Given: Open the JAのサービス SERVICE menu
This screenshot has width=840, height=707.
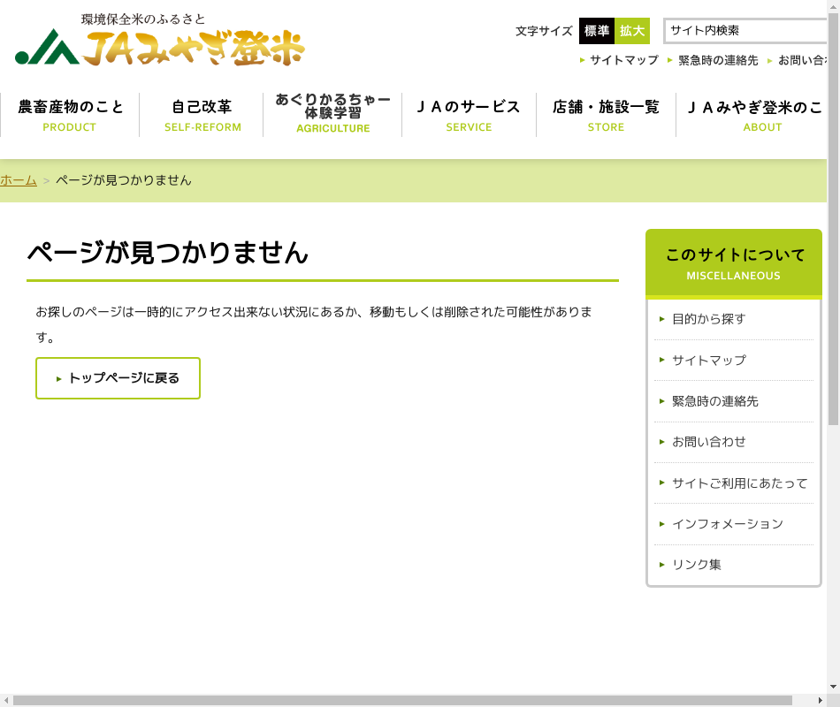Looking at the screenshot, I should 469,115.
